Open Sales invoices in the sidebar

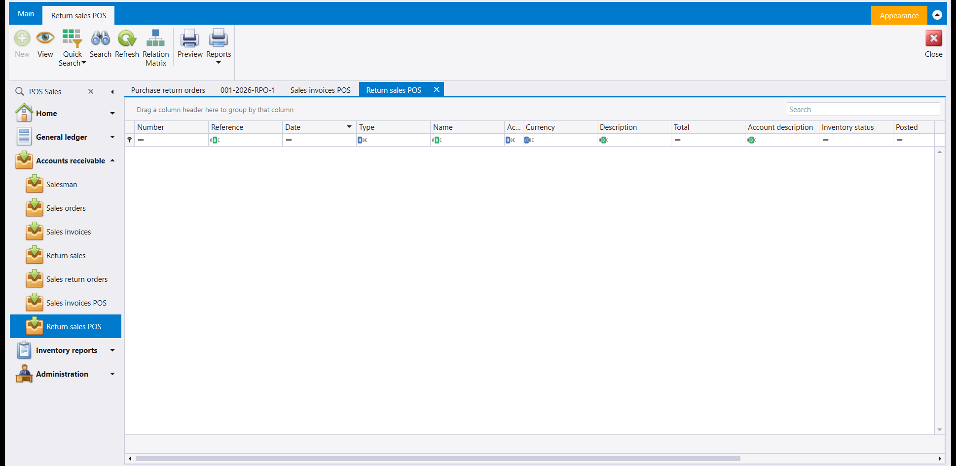66,232
